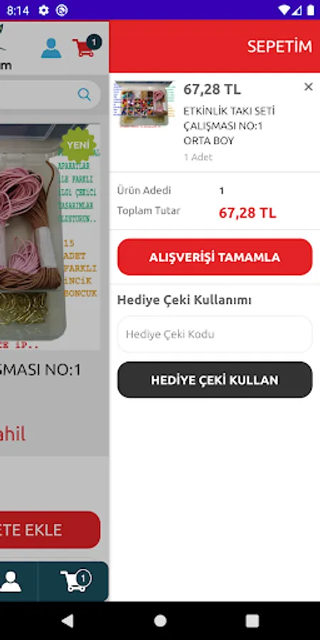Open the cart item thumbnail image
The height and width of the screenshot is (640, 320).
coord(144,105)
